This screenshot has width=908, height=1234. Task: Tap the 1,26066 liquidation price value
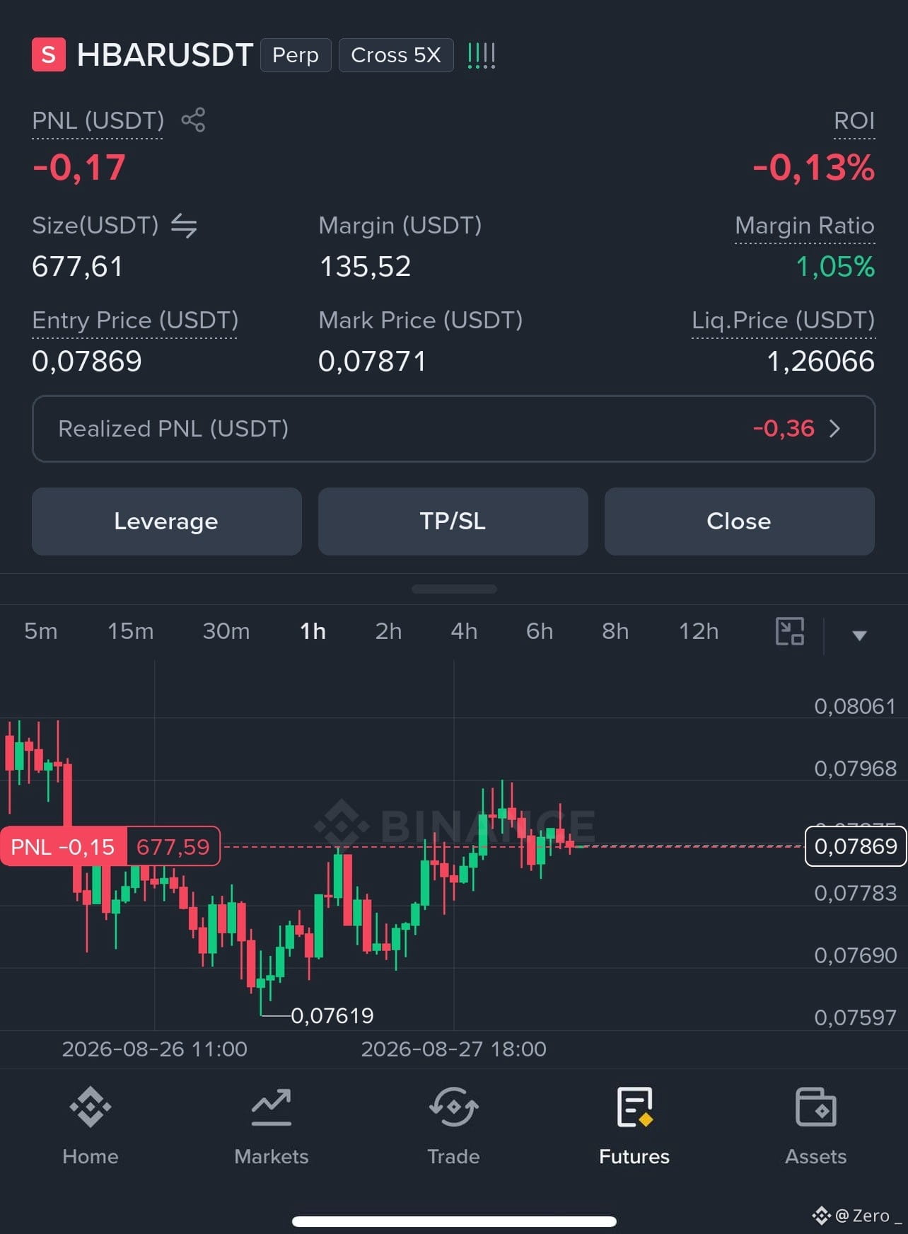tap(820, 362)
